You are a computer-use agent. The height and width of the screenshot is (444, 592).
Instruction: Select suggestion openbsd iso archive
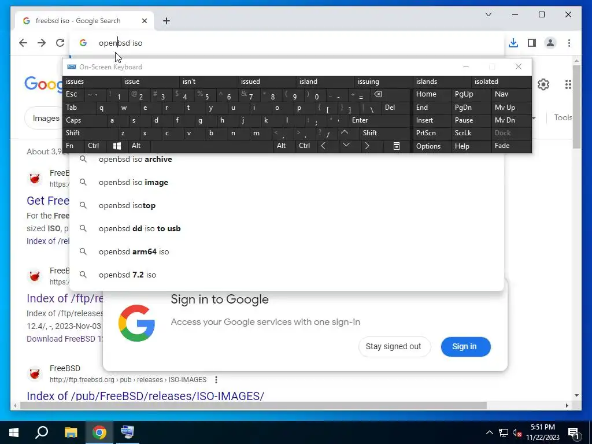pos(287,160)
